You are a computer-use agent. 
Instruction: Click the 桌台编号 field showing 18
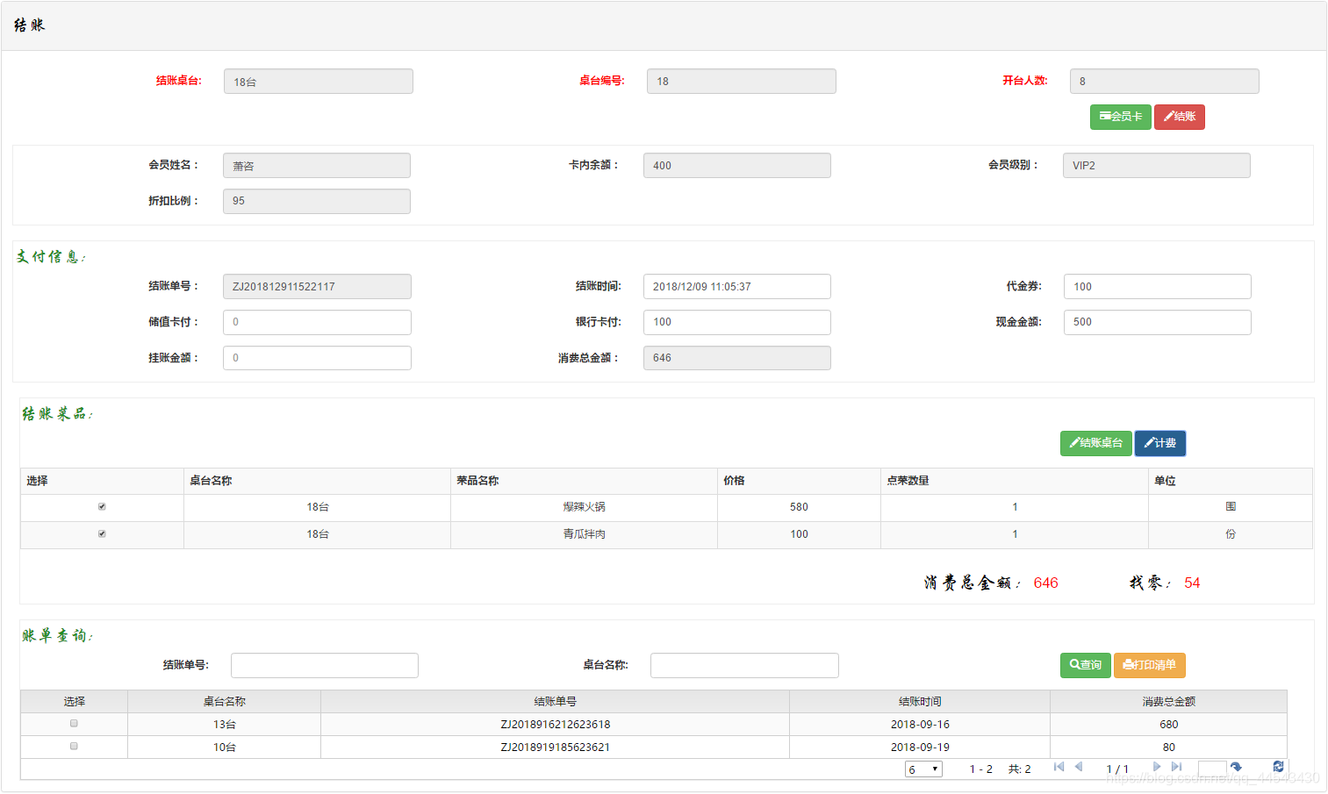click(x=741, y=82)
